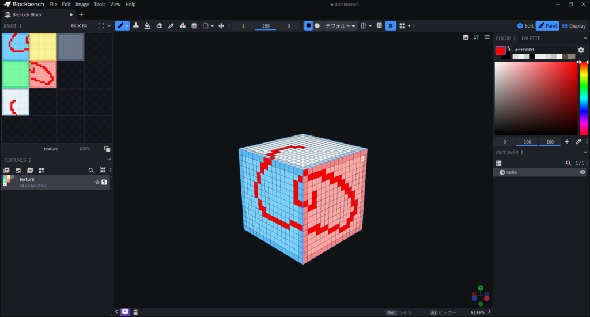The height and width of the screenshot is (317, 590).
Task: Hide the cube using its eye icon
Action: pos(583,172)
